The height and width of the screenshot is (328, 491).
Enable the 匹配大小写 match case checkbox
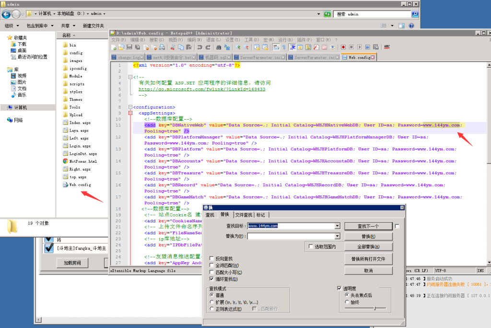click(x=212, y=272)
